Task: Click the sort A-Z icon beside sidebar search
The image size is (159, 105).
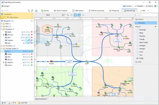Action: tap(29, 11)
